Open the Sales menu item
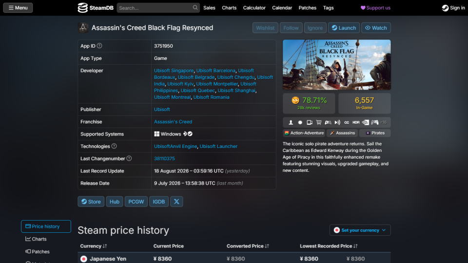468x263 pixels. coord(209,8)
